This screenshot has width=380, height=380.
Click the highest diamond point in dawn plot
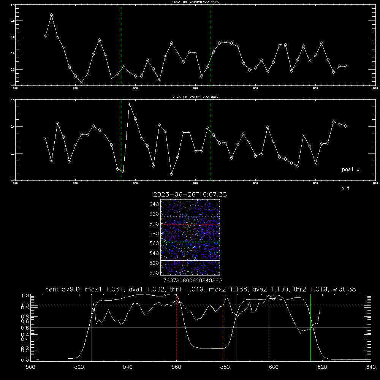point(51,15)
